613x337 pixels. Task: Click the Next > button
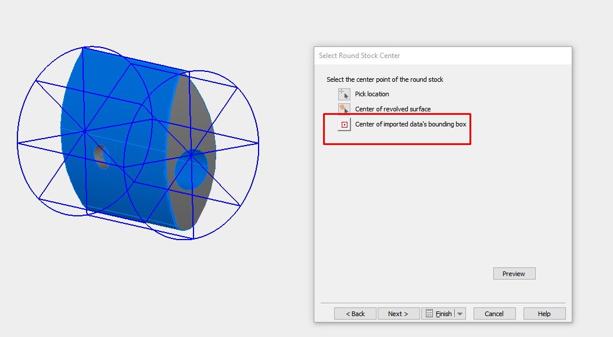(399, 313)
